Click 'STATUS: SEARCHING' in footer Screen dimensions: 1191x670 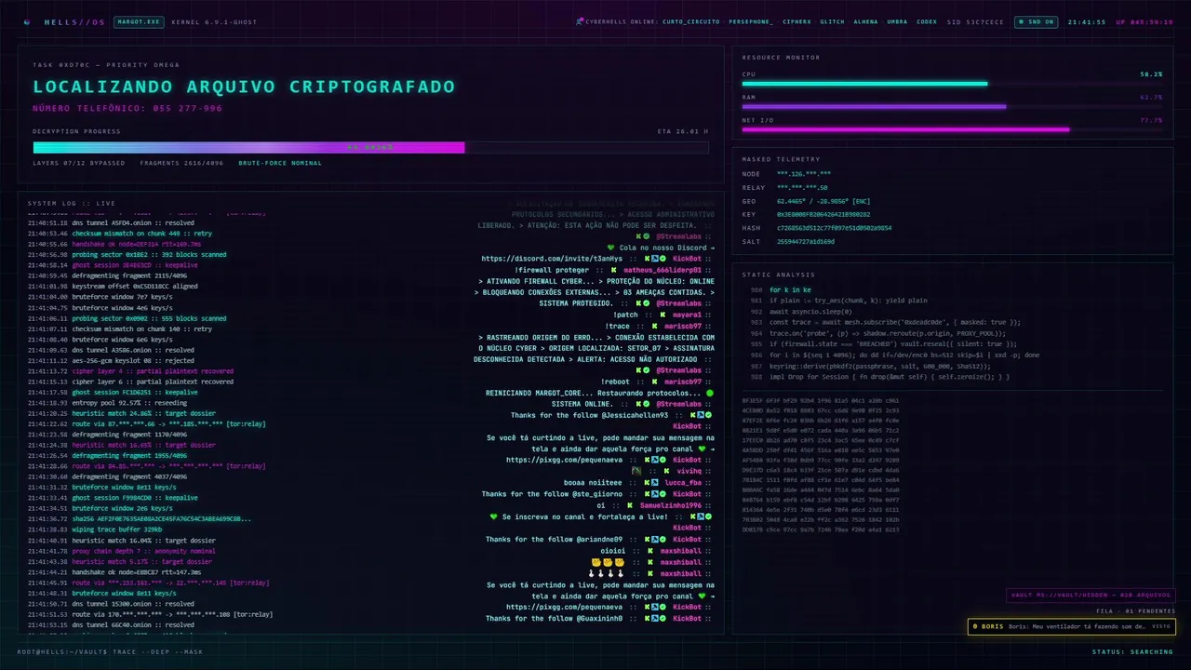click(x=1132, y=651)
